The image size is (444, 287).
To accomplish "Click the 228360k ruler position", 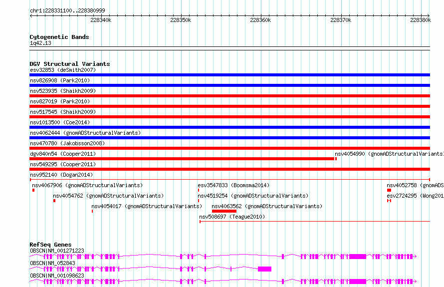I will (260, 20).
